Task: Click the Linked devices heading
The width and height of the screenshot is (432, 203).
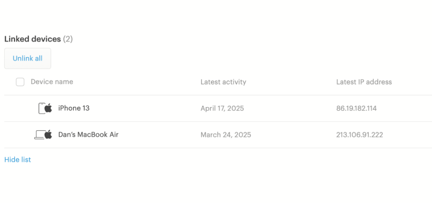Action: coord(32,39)
